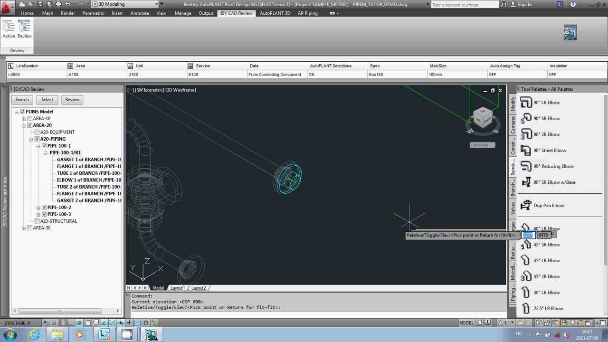Image resolution: width=608 pixels, height=342 pixels.
Task: Click the Review ribbon icon
Action: 24,29
